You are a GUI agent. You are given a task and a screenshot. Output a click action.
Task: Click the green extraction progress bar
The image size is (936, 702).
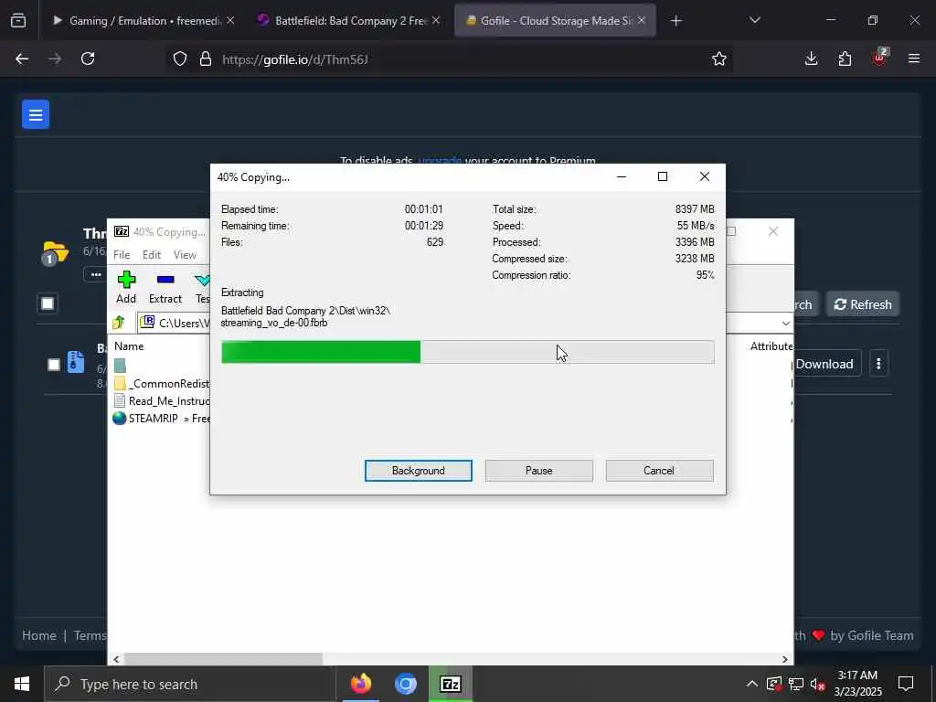click(467, 352)
